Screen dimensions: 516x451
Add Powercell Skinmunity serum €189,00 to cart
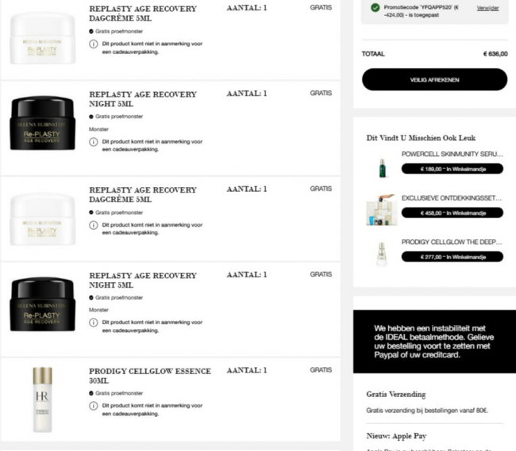point(452,169)
